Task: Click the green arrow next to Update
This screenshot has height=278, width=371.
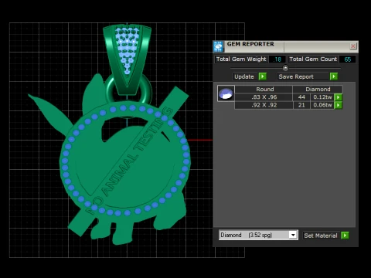Action: click(x=262, y=76)
